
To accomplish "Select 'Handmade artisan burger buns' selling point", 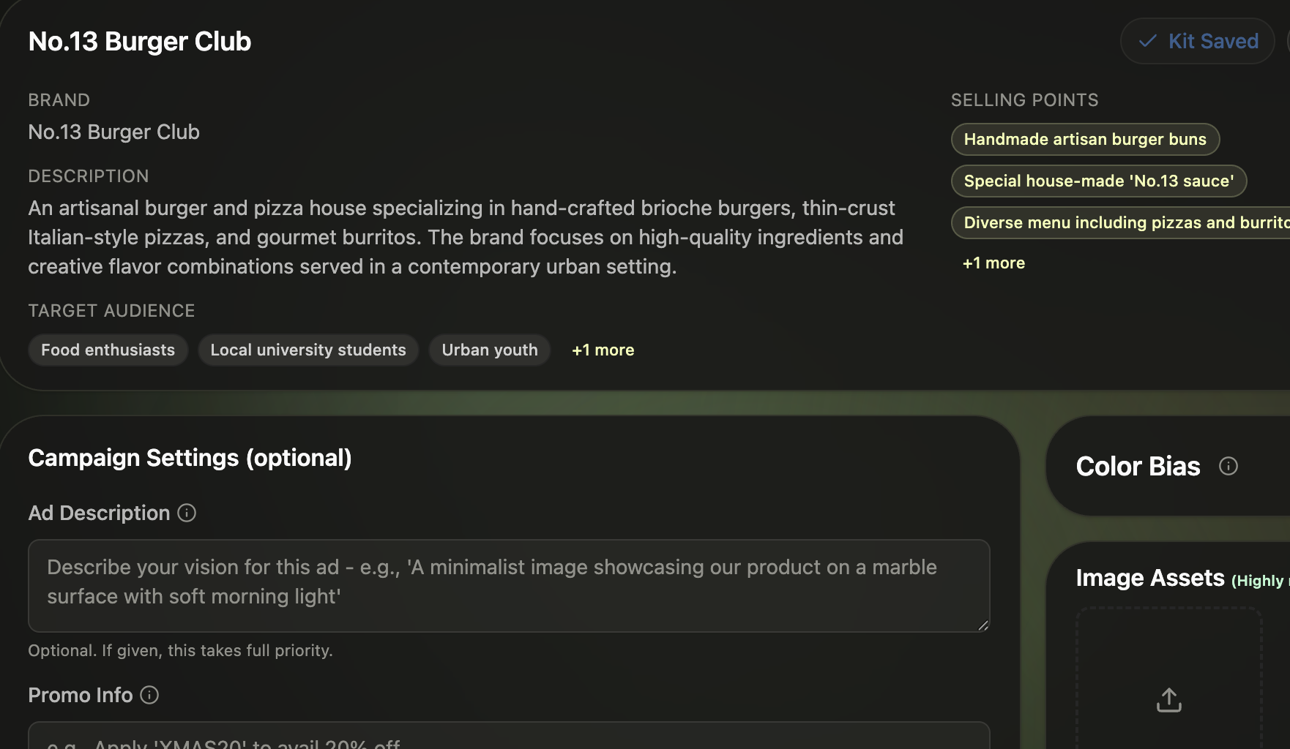I will (x=1085, y=140).
